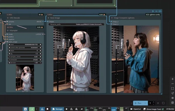Click the IMAGE output socket on VAE Decode
Image resolution: width=175 pixels, height=111 pixels.
coord(43,22)
